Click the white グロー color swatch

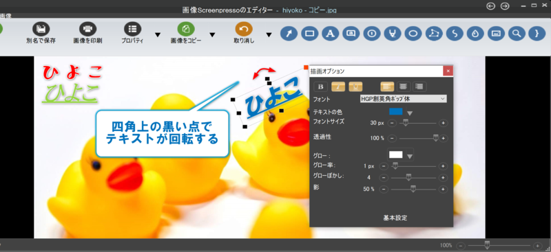click(x=395, y=154)
